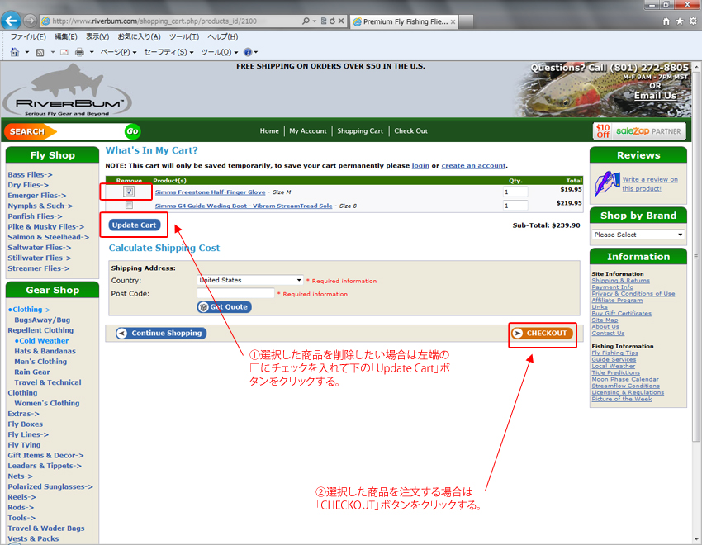Click the site search text field
This screenshot has width=702, height=545.
pyautogui.click(x=91, y=131)
